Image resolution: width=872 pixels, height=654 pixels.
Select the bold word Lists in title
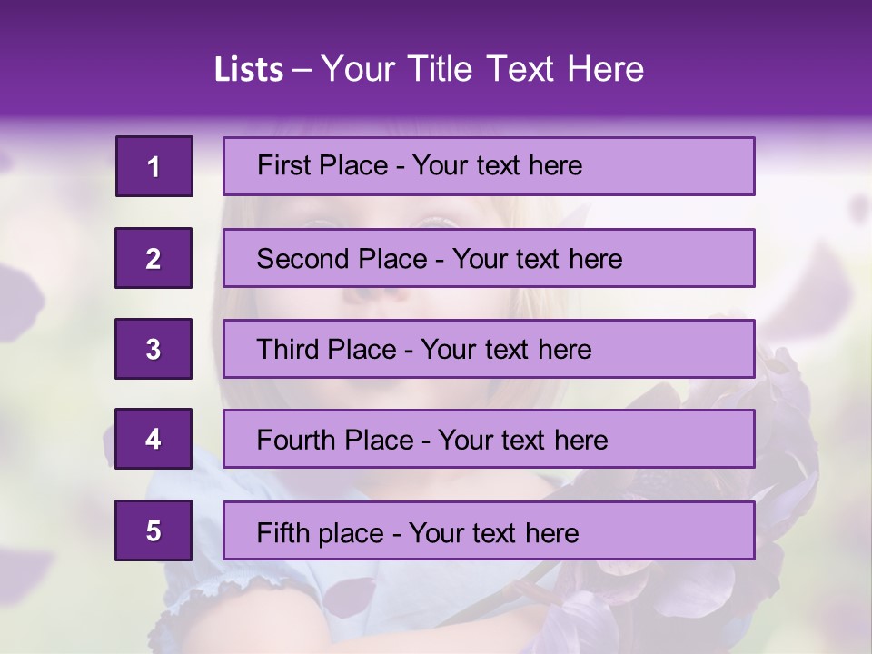pyautogui.click(x=249, y=69)
